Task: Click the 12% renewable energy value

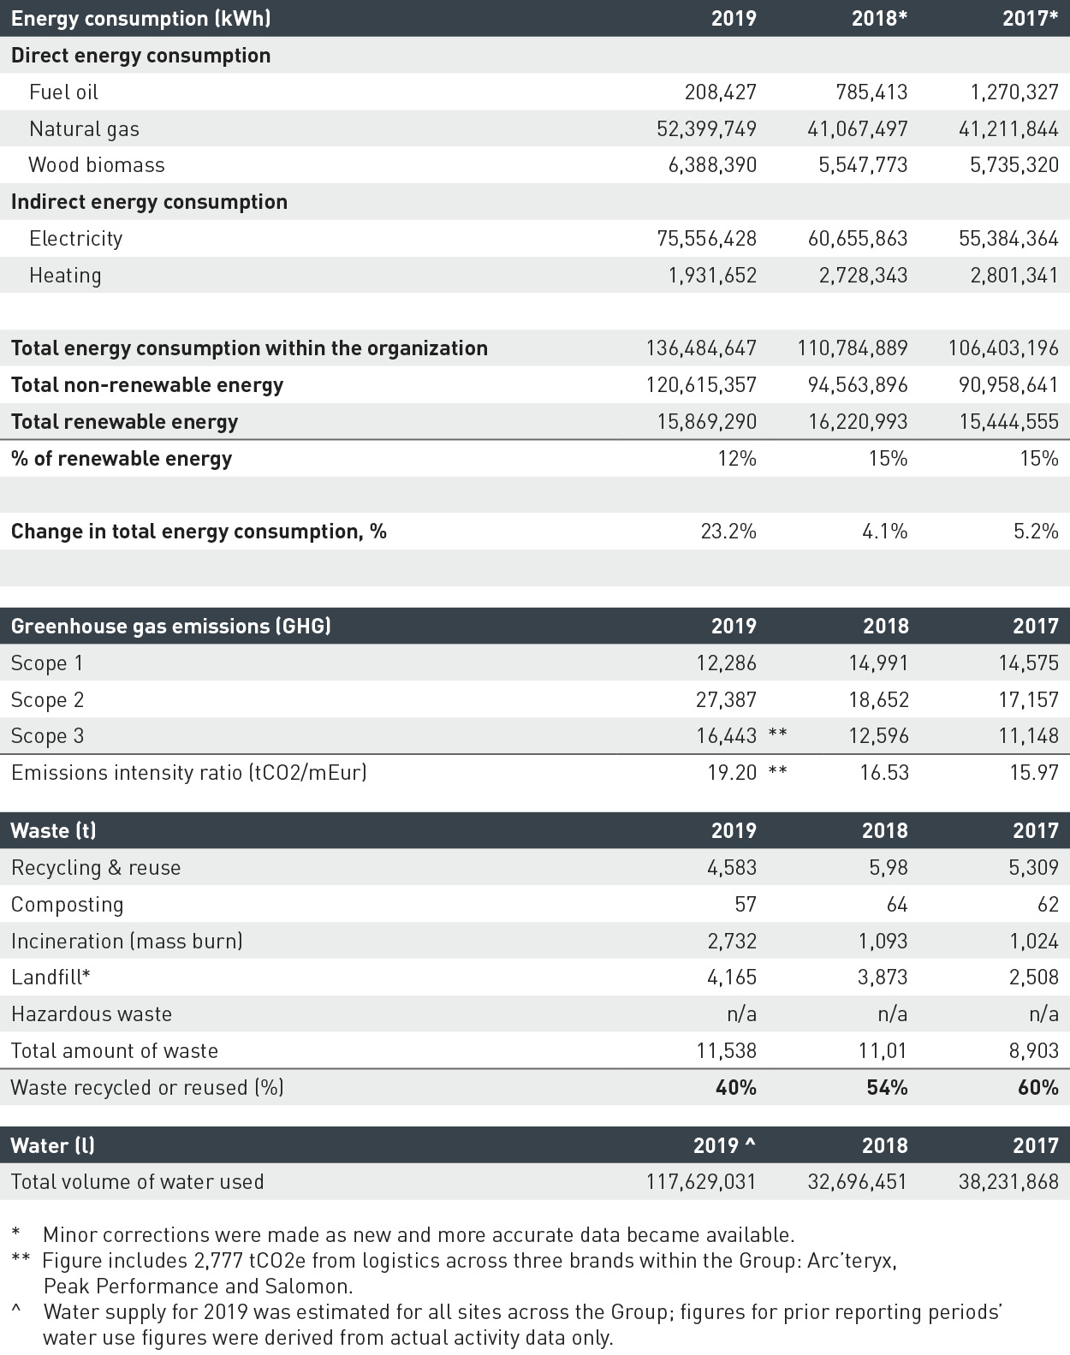Action: [x=736, y=459]
